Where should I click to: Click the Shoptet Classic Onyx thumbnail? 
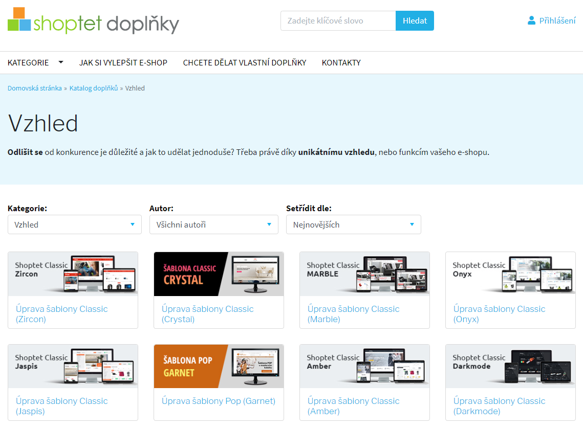pyautogui.click(x=510, y=274)
